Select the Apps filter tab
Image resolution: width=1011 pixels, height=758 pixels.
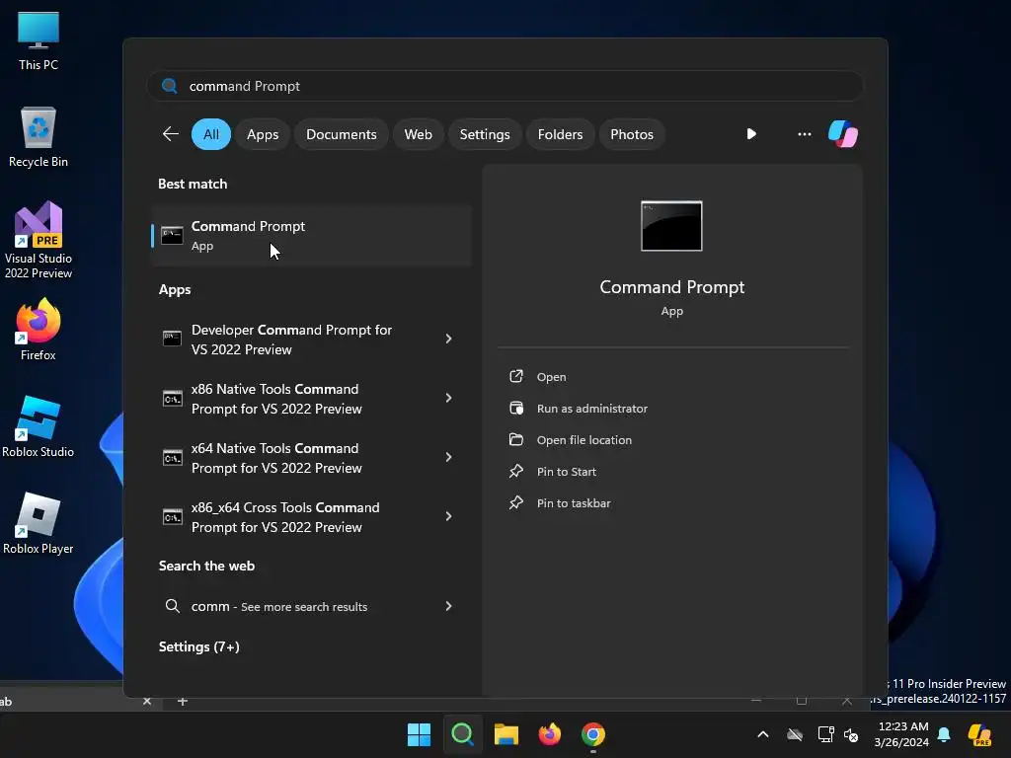pyautogui.click(x=263, y=134)
